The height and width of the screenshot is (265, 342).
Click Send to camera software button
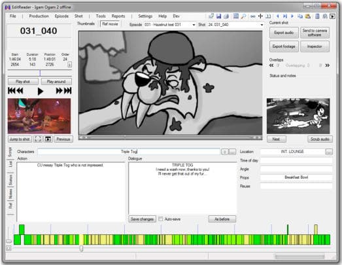[315, 33]
